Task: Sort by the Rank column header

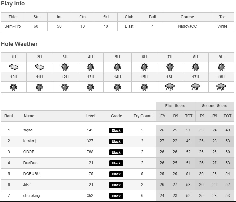Action: pyautogui.click(x=9, y=116)
